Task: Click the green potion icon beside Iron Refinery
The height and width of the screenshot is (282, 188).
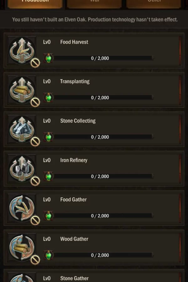Action: [49, 176]
